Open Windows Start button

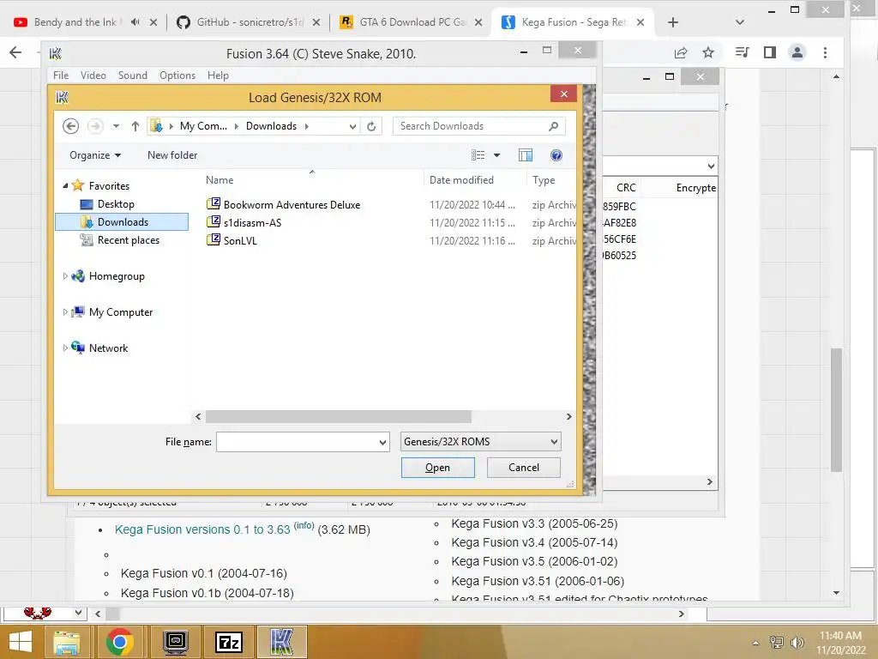point(21,642)
